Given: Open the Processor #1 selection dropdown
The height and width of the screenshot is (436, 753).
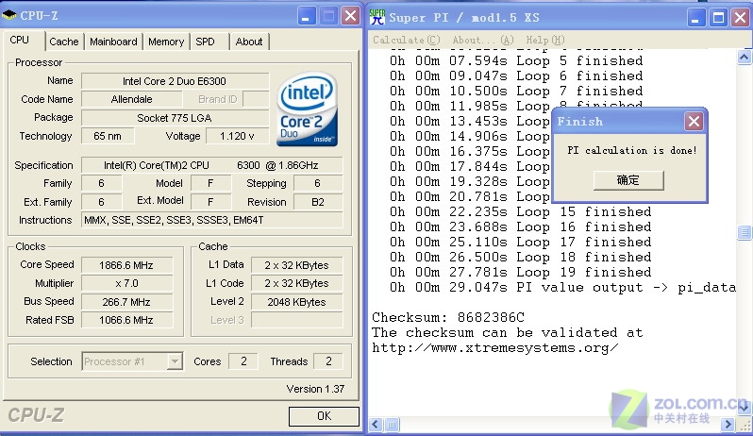Looking at the screenshot, I should tap(175, 361).
